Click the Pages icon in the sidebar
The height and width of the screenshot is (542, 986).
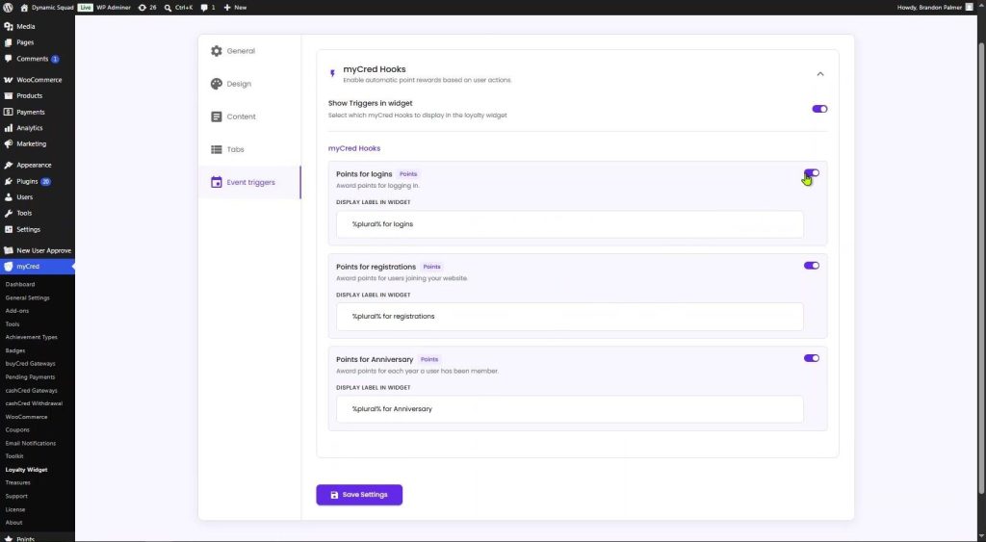pos(8,42)
